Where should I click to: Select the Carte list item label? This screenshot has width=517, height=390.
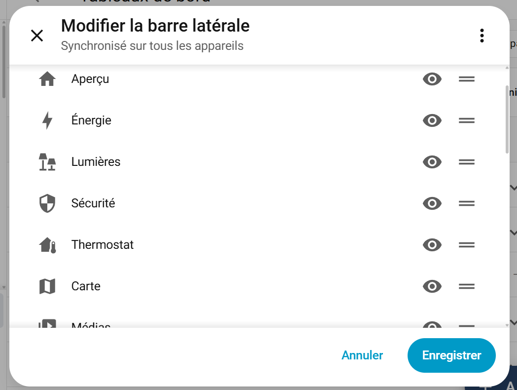[x=86, y=286]
